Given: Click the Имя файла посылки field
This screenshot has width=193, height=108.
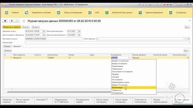Looking at the screenshot, I should click(54, 39).
